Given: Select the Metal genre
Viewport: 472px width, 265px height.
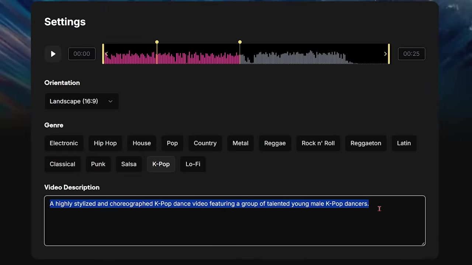Looking at the screenshot, I should 240,143.
